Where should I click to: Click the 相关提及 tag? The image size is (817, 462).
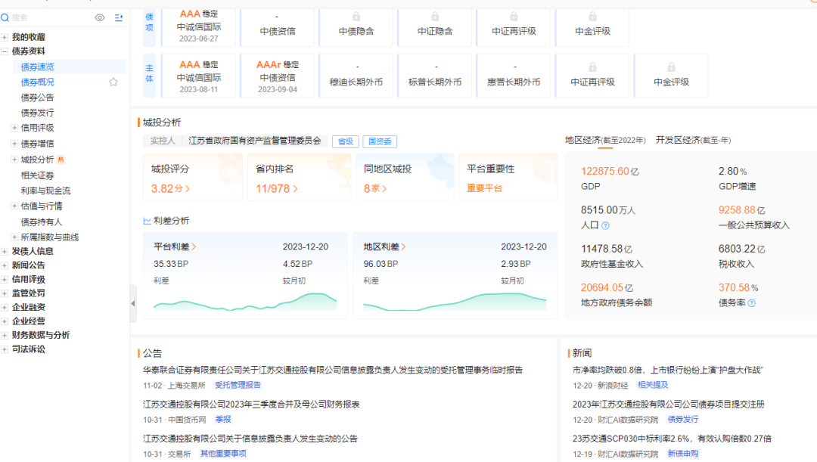click(x=653, y=385)
